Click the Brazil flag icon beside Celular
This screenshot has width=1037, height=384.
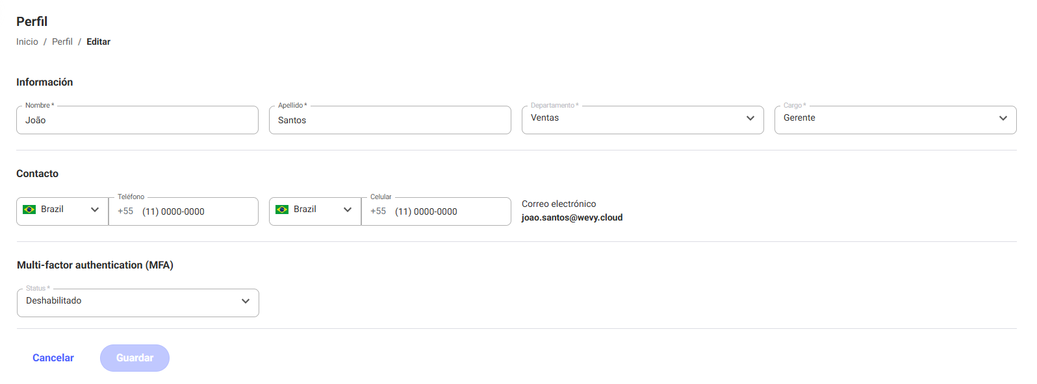click(282, 210)
